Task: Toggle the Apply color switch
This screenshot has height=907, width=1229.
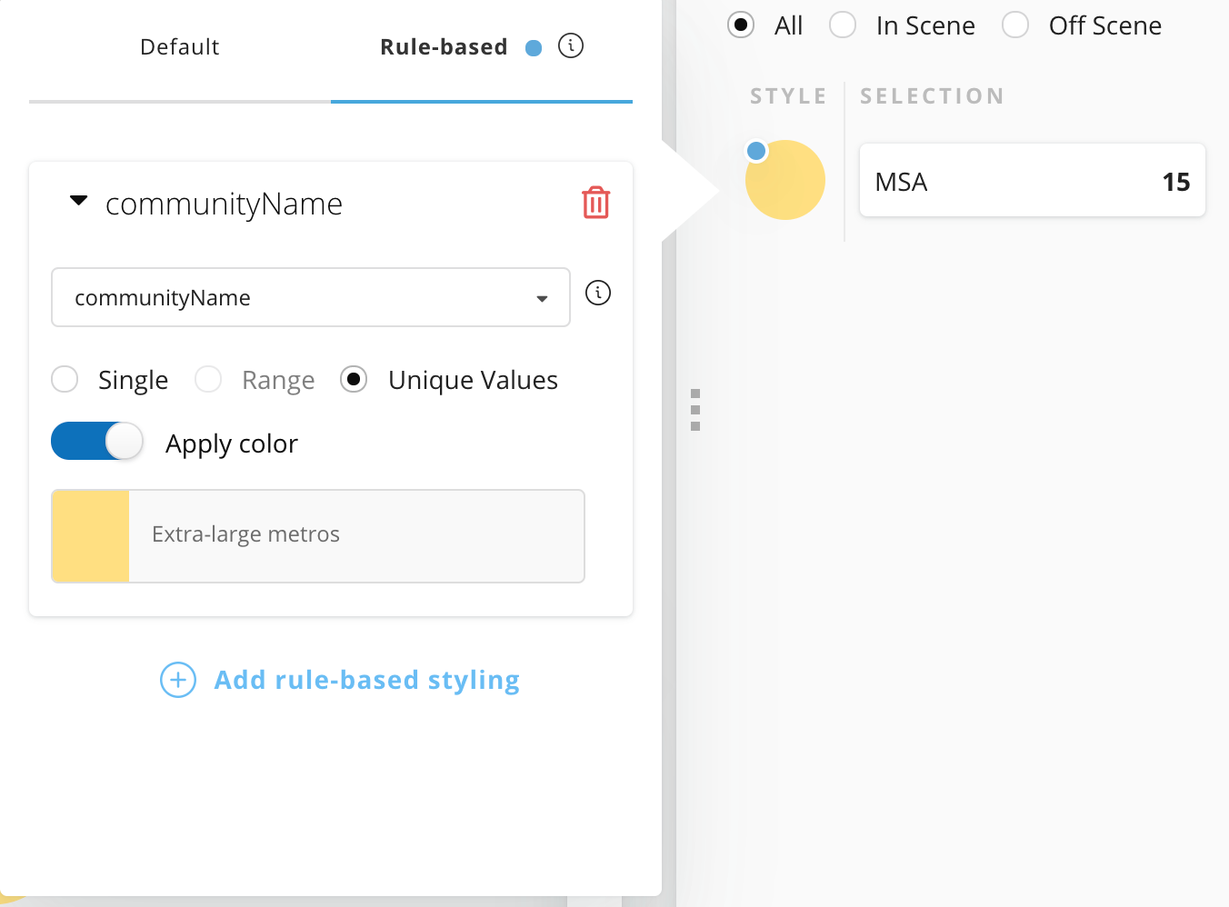Action: [97, 443]
